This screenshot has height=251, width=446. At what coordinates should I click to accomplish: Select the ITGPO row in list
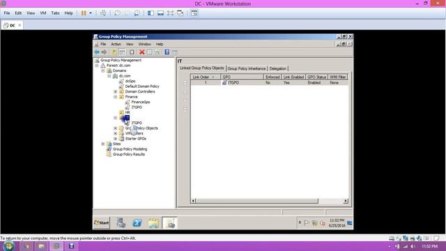click(x=269, y=82)
